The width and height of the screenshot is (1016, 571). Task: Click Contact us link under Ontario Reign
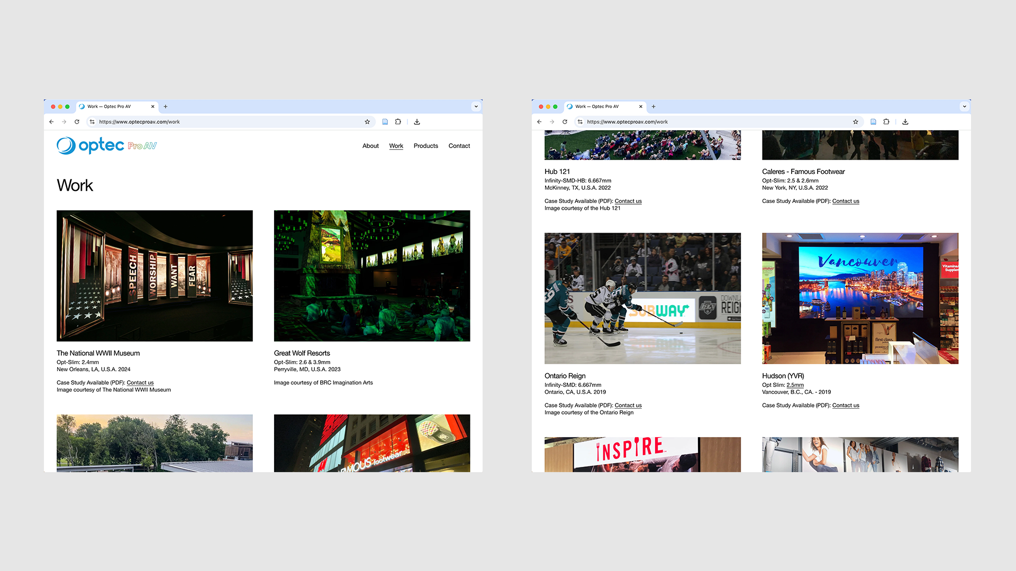click(628, 406)
